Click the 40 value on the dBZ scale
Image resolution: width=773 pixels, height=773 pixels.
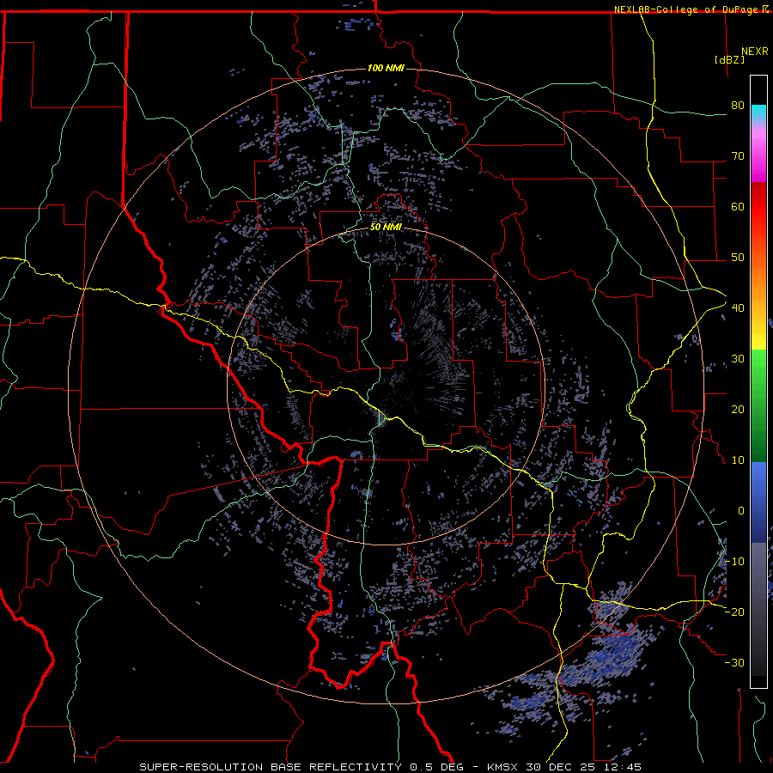[738, 308]
